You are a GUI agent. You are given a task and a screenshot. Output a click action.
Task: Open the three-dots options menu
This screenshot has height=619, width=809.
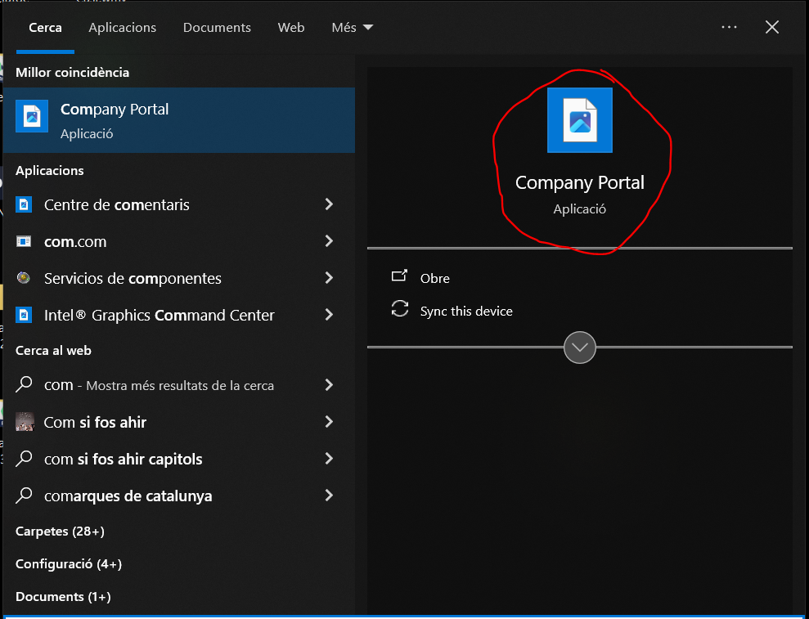coord(729,27)
